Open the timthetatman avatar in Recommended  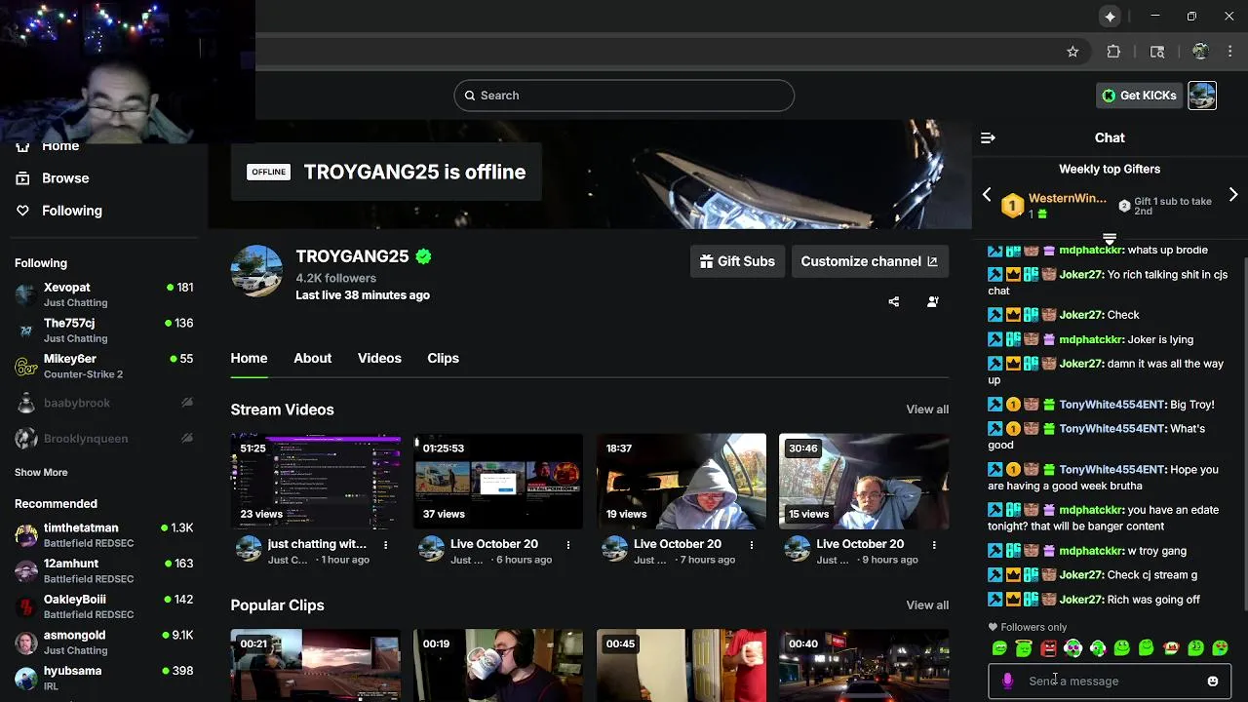pos(26,535)
